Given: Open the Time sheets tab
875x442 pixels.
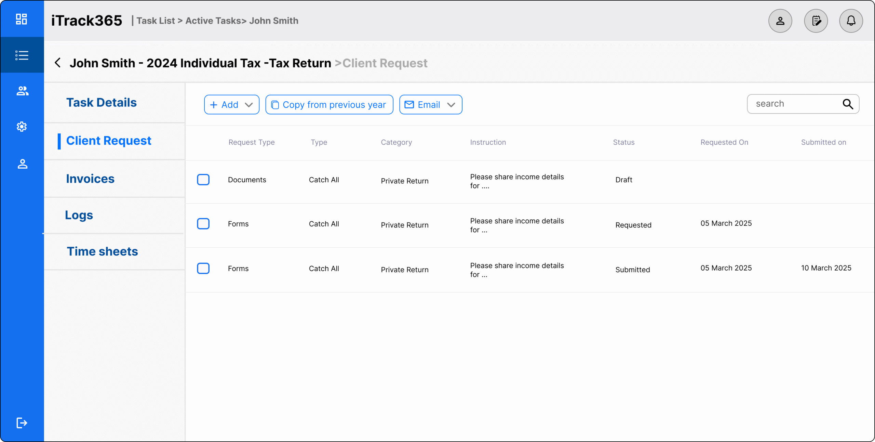Looking at the screenshot, I should point(102,251).
